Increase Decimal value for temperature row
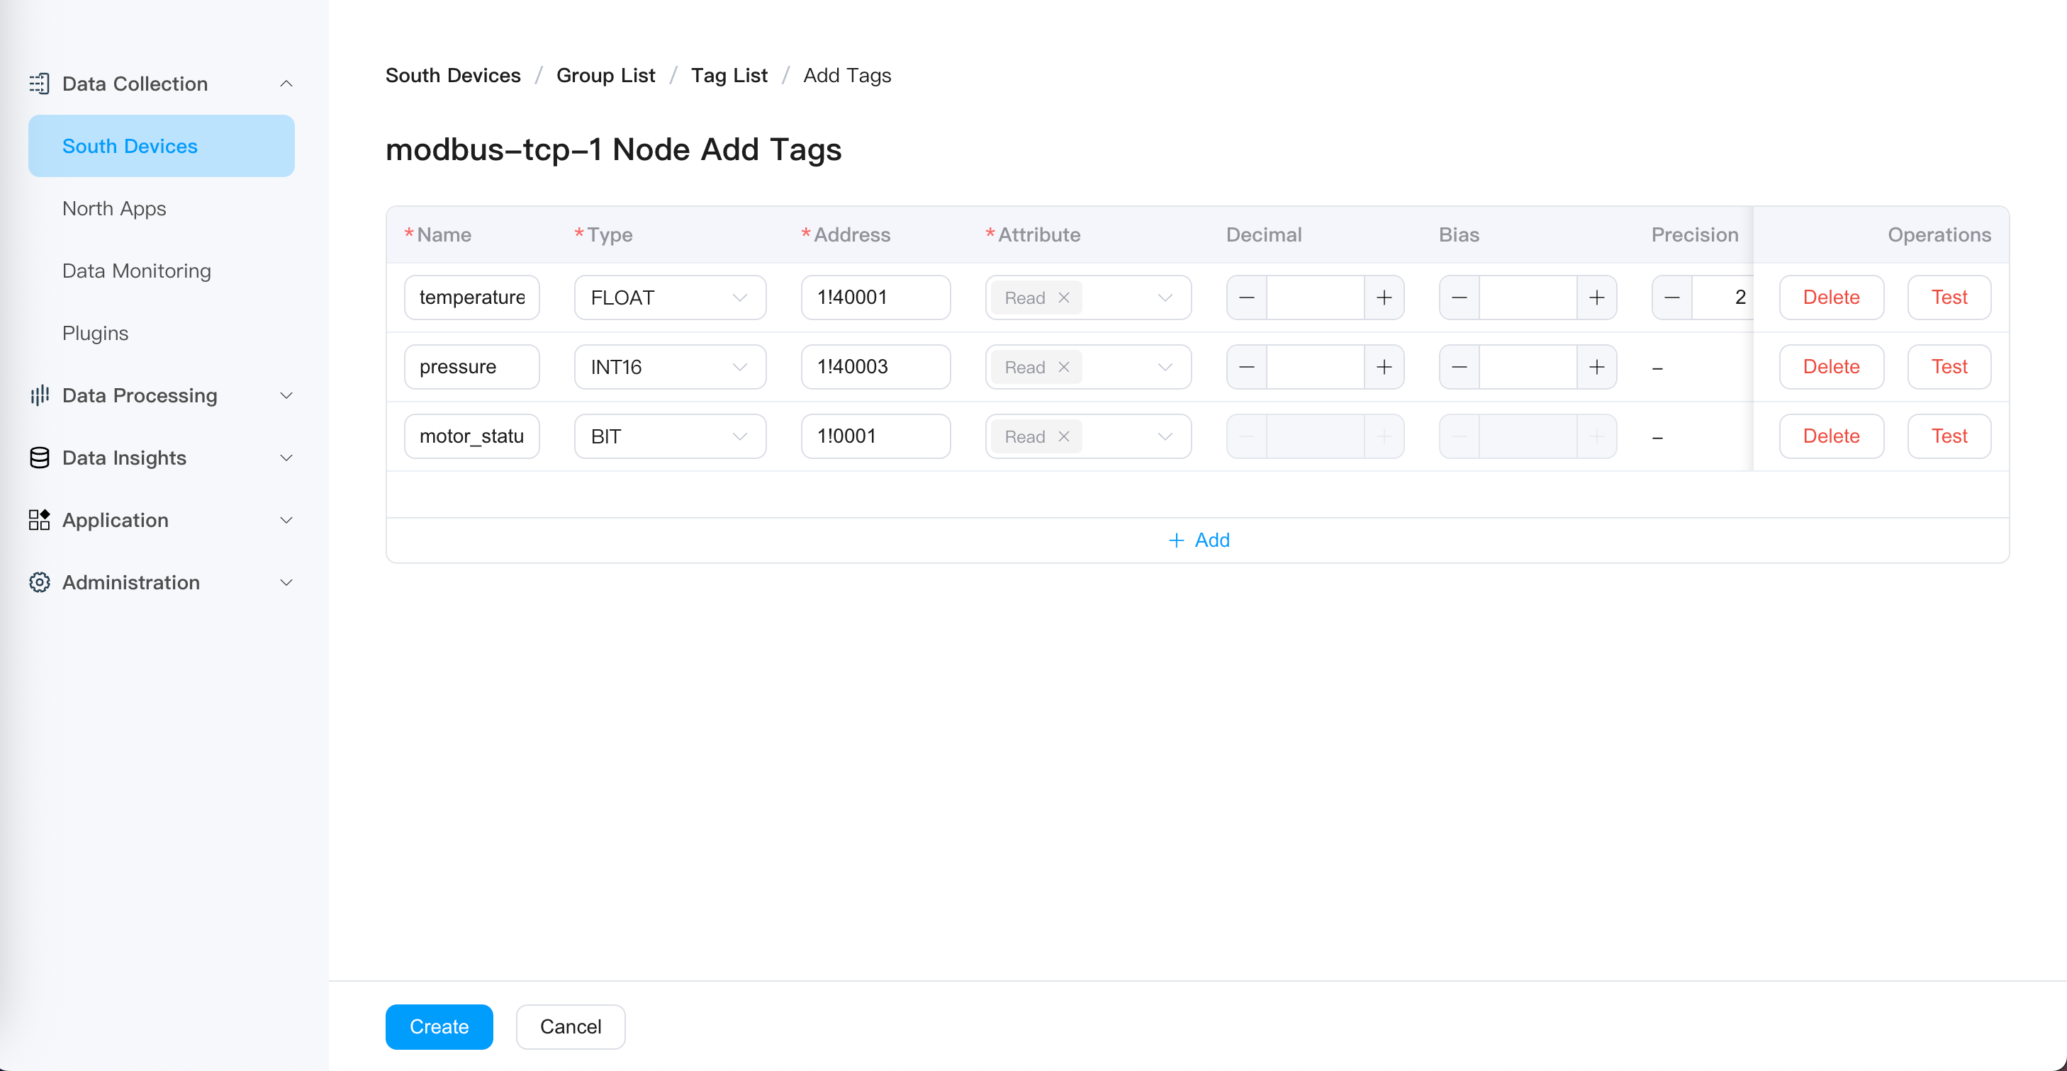 coord(1384,297)
